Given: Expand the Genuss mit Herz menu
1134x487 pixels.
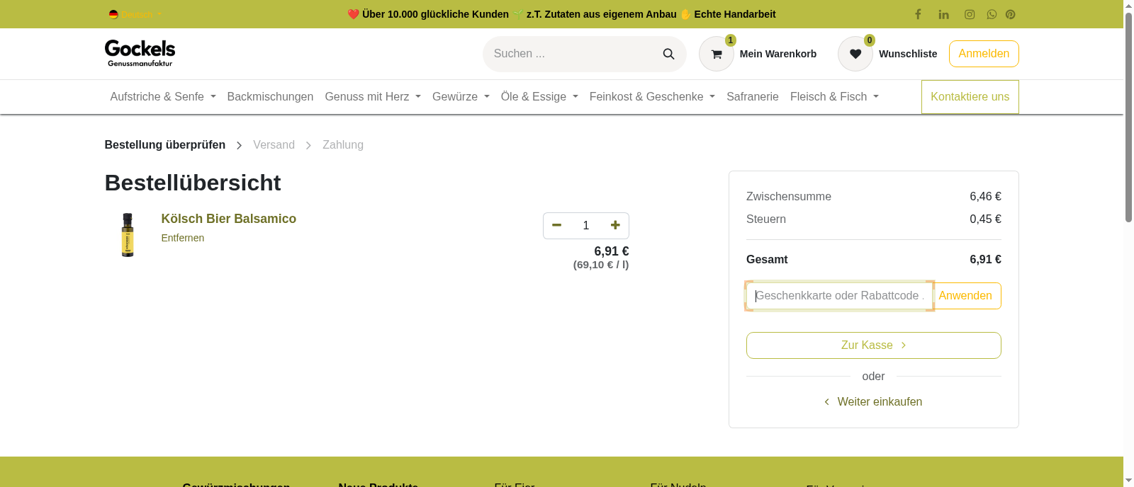Looking at the screenshot, I should [x=373, y=97].
